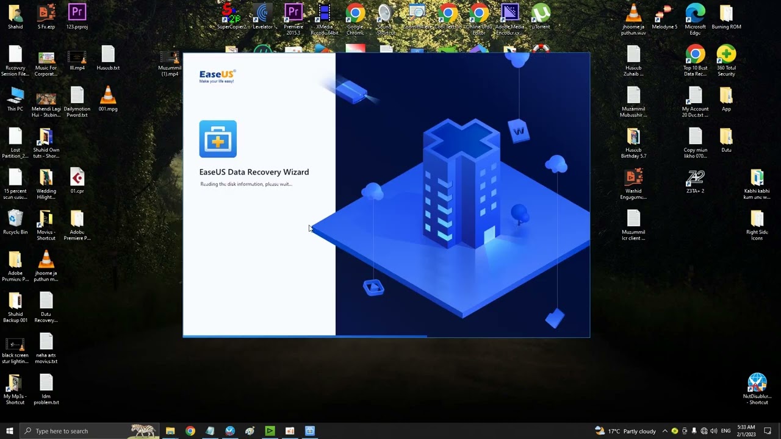Screen dimensions: 781x439
Task: Select the 01.cpr project file
Action: [x=77, y=181]
